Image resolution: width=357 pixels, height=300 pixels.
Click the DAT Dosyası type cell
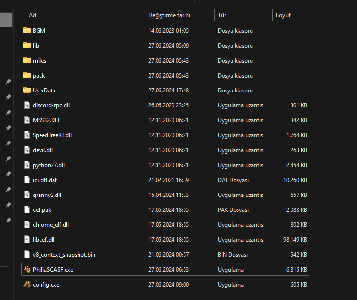[x=233, y=180]
